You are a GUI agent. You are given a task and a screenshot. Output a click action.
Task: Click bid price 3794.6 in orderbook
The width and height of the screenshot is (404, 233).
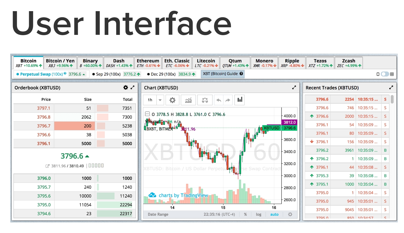pyautogui.click(x=44, y=213)
